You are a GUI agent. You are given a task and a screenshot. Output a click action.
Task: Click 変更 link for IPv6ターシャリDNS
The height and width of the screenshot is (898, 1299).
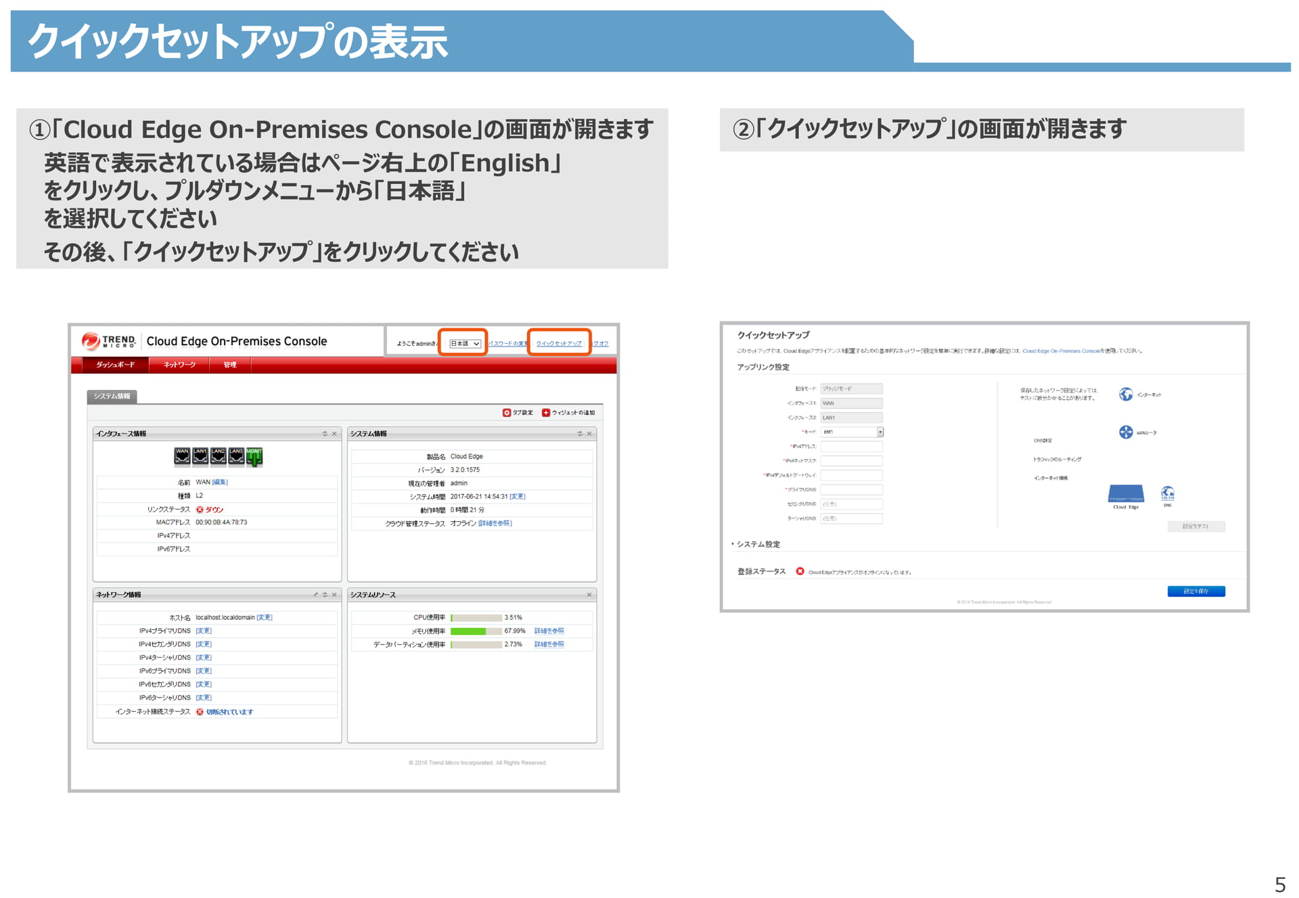[x=204, y=698]
